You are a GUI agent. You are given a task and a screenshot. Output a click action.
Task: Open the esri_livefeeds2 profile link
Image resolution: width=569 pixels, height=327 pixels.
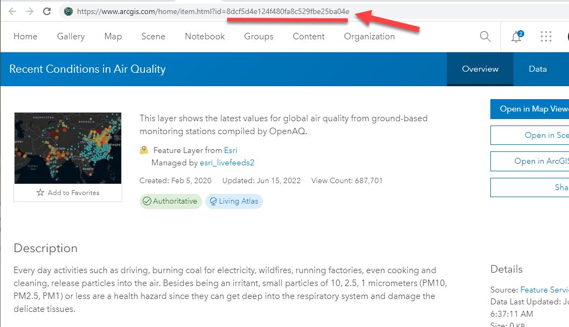227,163
